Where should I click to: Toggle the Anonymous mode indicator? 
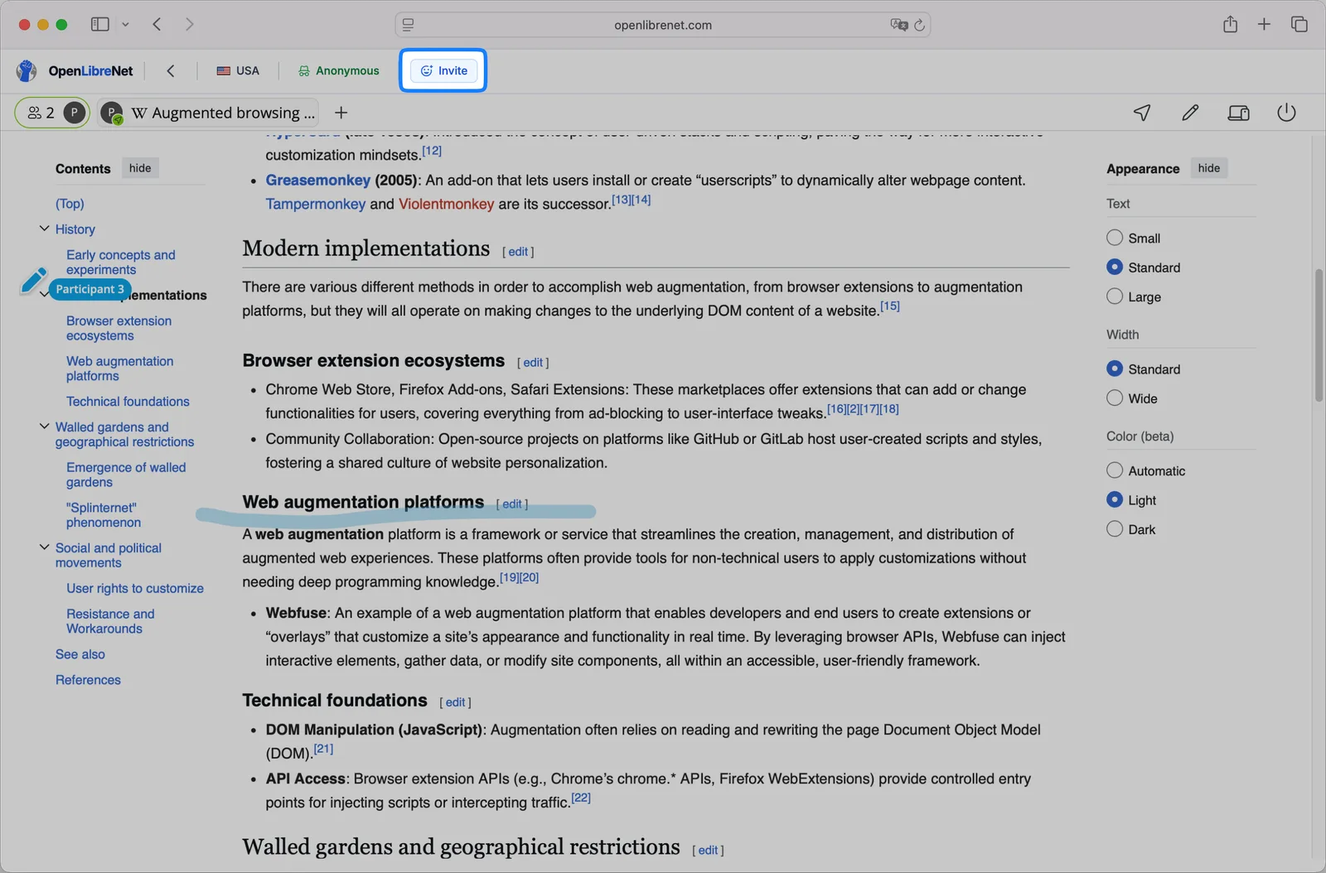[x=339, y=70]
